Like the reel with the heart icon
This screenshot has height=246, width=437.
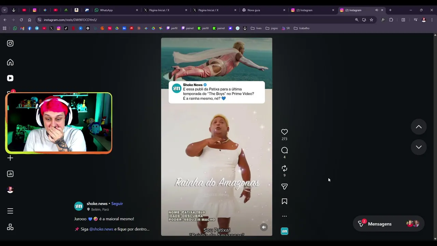[x=284, y=132]
